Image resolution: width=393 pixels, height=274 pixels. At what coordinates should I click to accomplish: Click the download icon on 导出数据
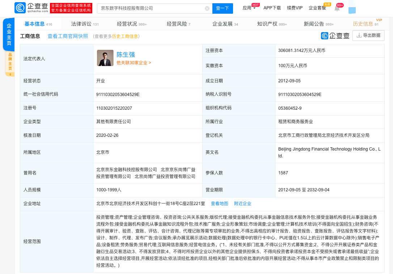[359, 35]
